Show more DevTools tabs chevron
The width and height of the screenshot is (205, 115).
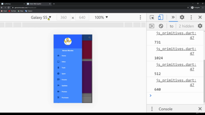coord(173,17)
